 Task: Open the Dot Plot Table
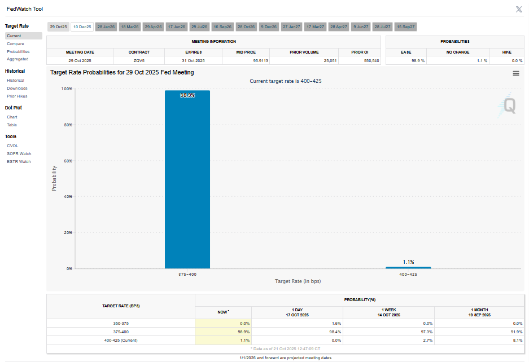coord(12,125)
